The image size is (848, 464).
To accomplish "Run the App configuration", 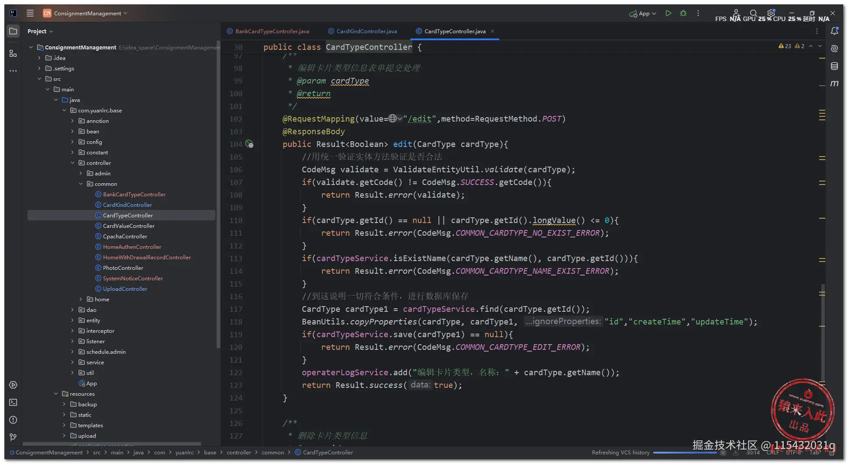I will [668, 14].
